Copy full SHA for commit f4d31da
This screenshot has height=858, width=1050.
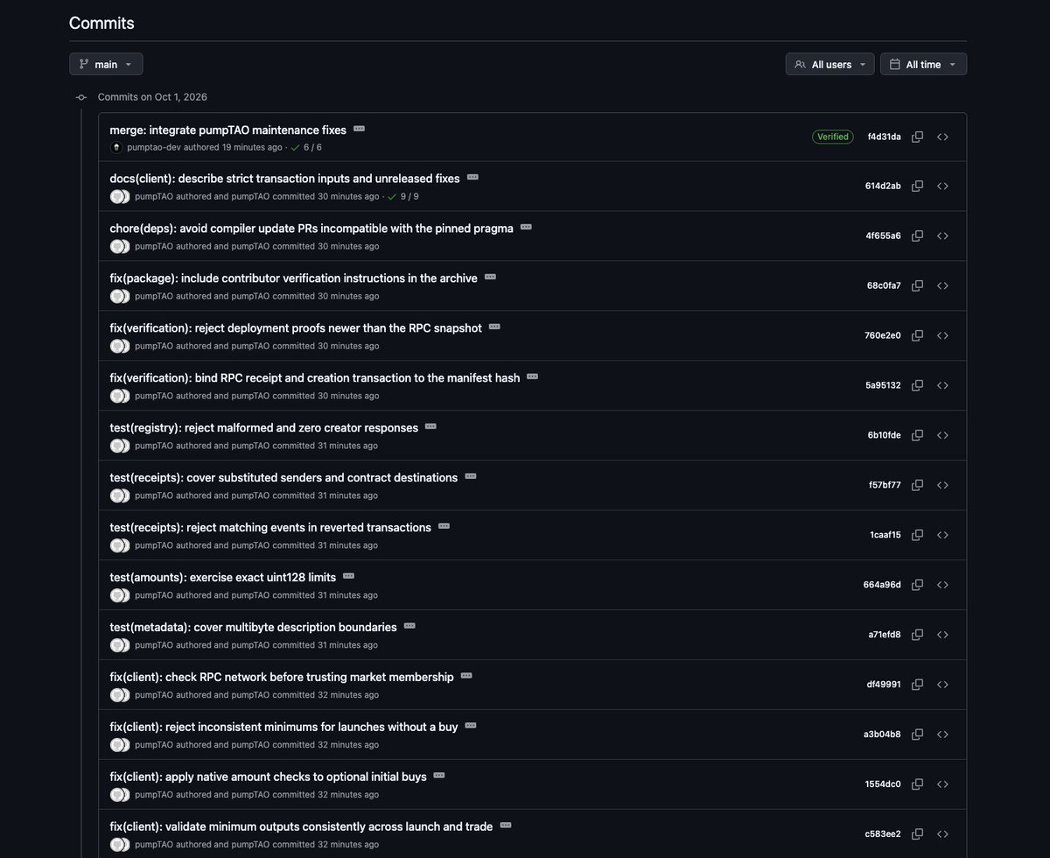[918, 137]
